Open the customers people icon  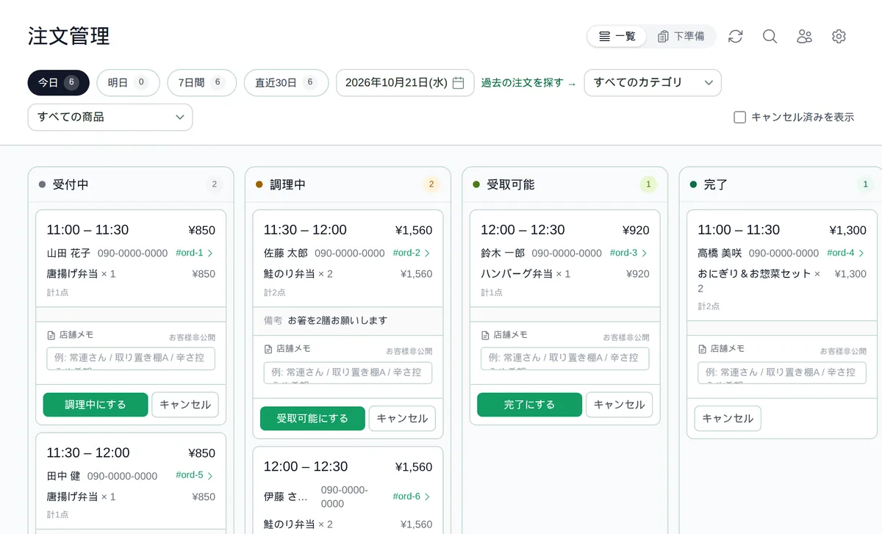[x=804, y=36]
